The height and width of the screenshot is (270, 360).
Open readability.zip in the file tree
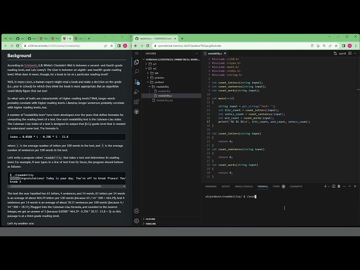(x=164, y=100)
